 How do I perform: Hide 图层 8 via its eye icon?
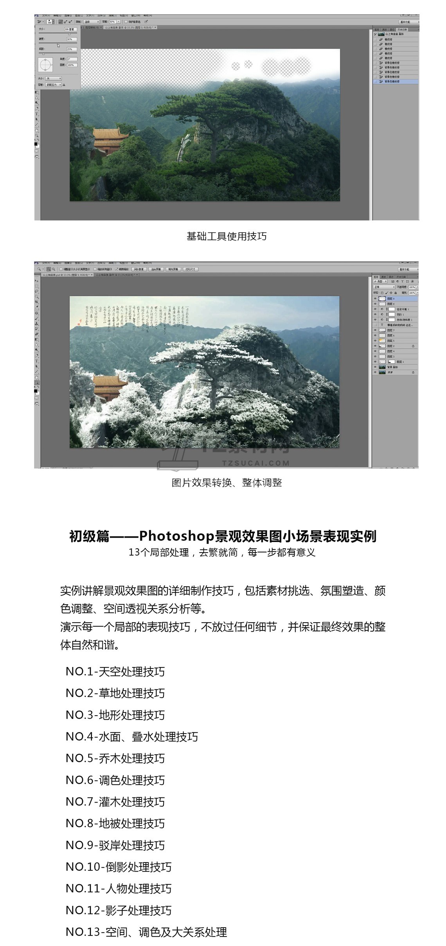click(x=375, y=304)
